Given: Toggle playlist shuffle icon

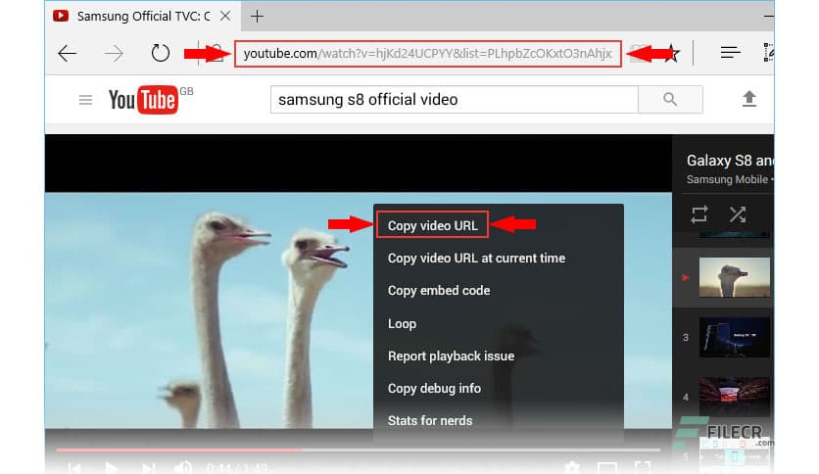Looking at the screenshot, I should point(738,214).
